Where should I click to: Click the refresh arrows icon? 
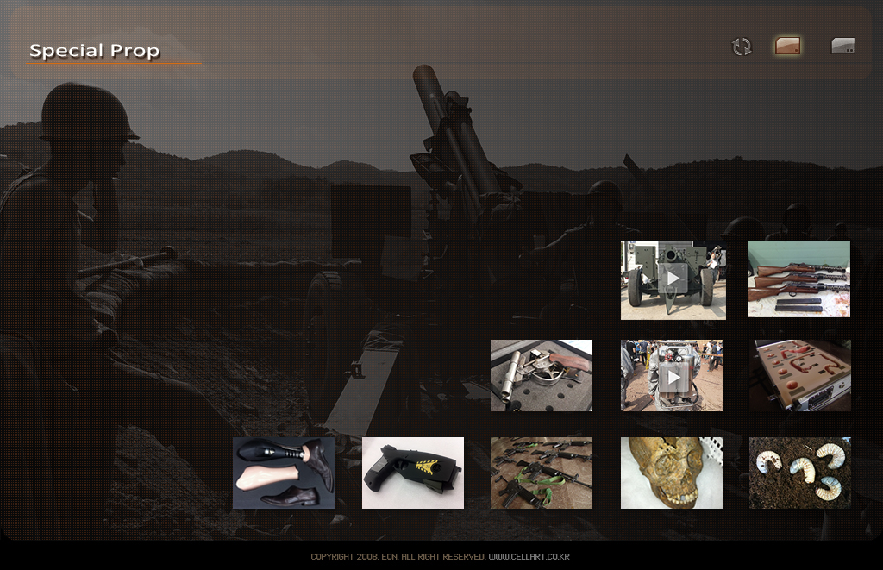click(x=742, y=47)
